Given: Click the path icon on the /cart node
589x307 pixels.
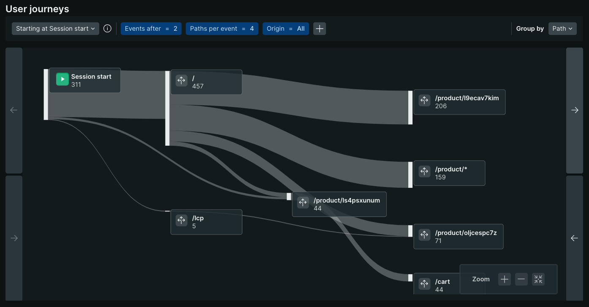Looking at the screenshot, I should [424, 283].
